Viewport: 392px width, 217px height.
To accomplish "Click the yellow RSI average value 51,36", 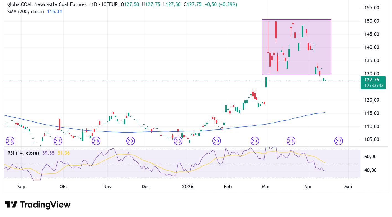I will tap(63, 153).
